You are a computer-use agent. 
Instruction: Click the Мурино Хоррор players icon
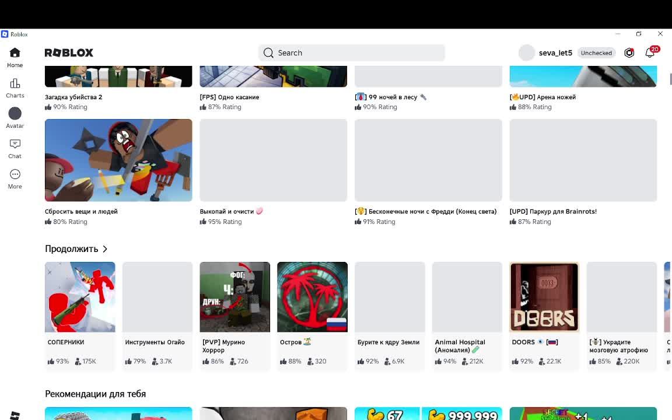233,361
